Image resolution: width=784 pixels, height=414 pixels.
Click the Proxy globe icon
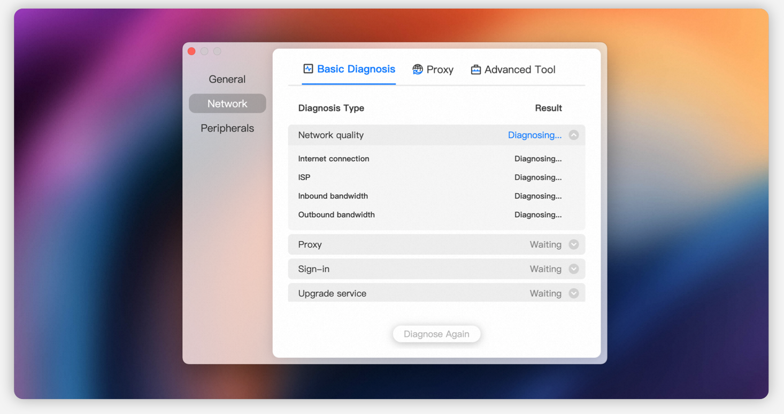pos(418,69)
